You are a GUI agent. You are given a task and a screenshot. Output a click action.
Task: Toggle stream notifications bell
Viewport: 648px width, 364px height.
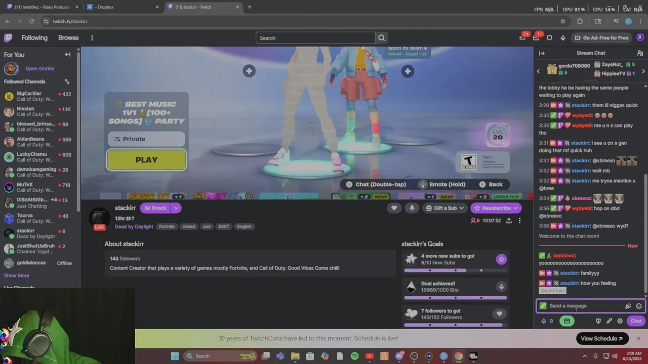coord(412,208)
